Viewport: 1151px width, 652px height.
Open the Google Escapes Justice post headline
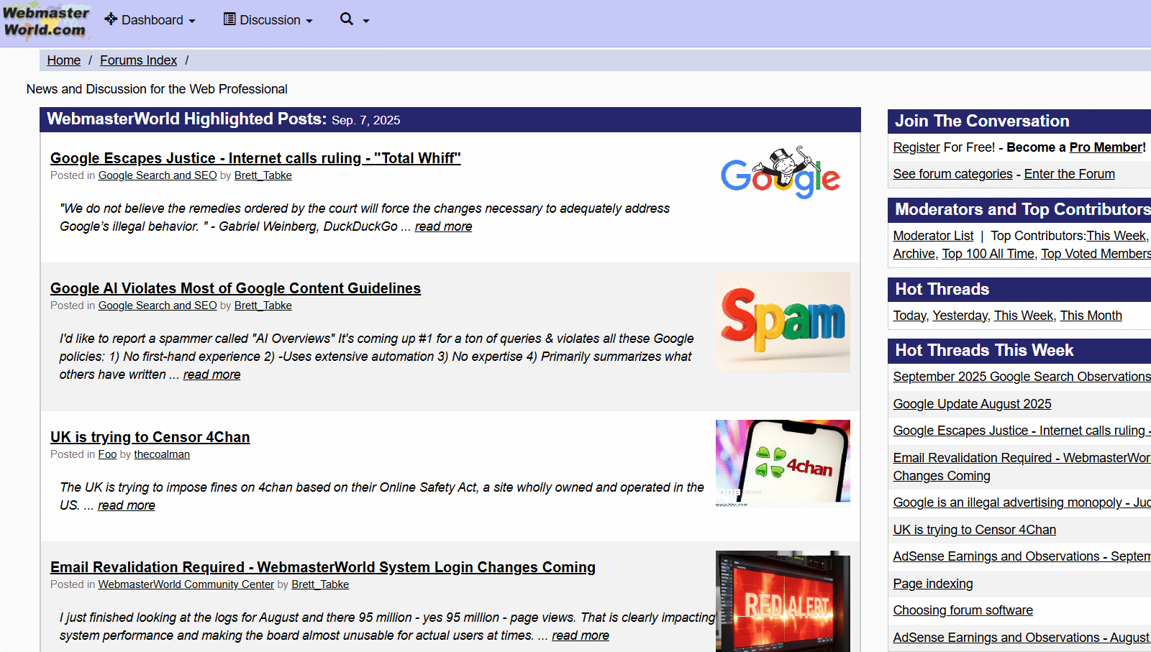(x=255, y=158)
